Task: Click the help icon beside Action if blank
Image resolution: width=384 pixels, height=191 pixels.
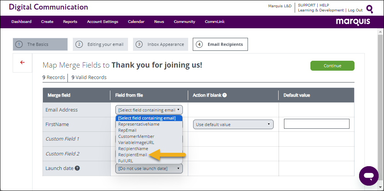Action: pyautogui.click(x=225, y=95)
